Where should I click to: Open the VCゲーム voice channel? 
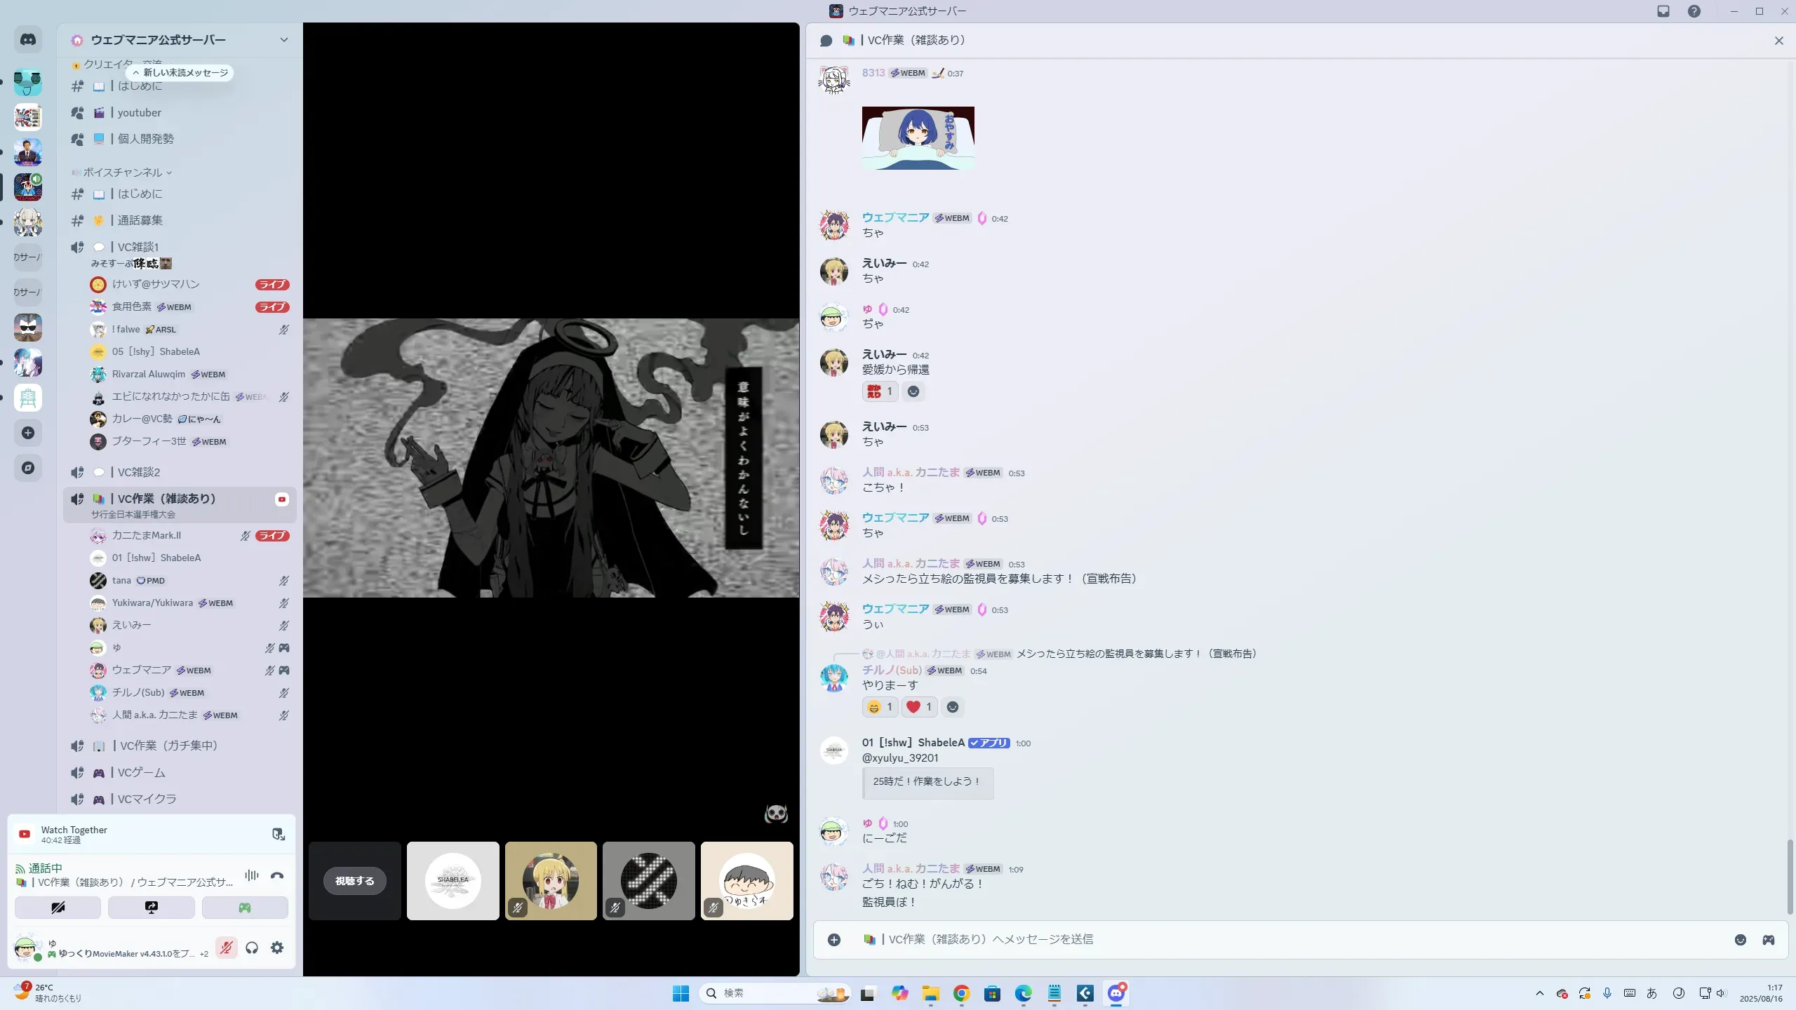pyautogui.click(x=141, y=772)
